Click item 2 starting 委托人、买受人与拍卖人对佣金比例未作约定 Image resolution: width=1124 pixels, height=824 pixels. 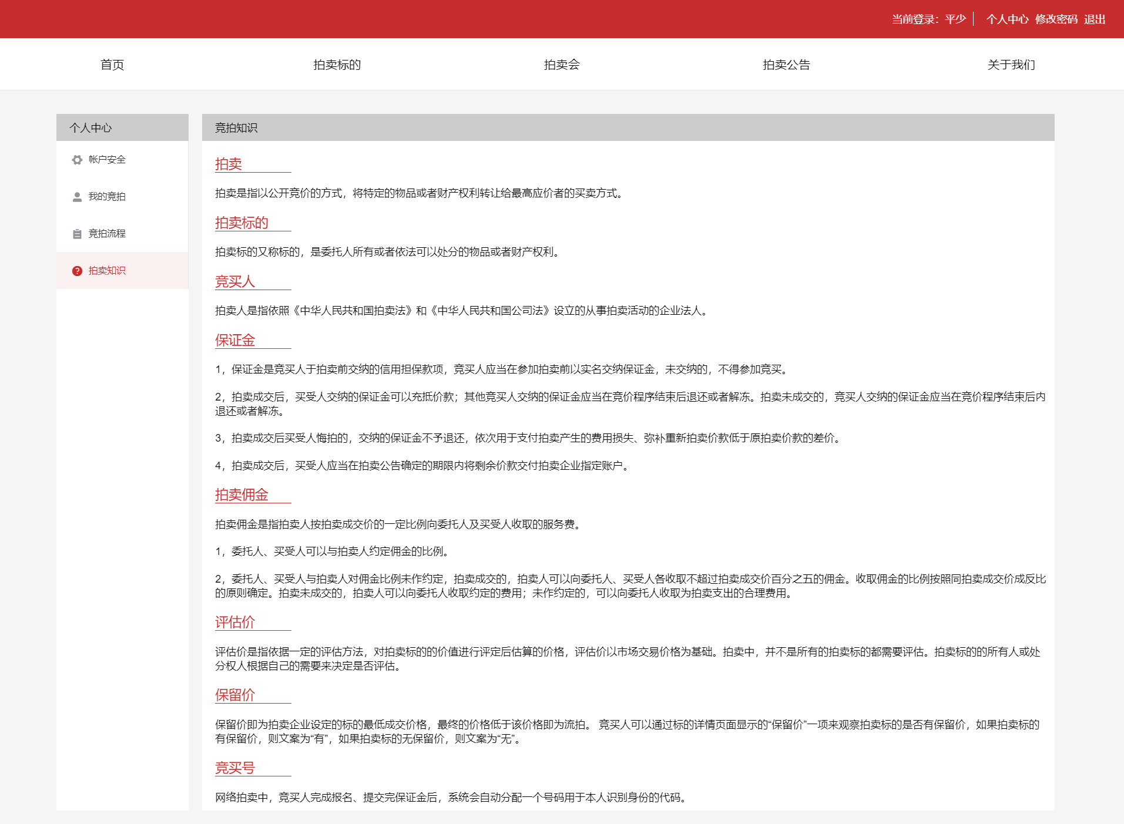(630, 586)
